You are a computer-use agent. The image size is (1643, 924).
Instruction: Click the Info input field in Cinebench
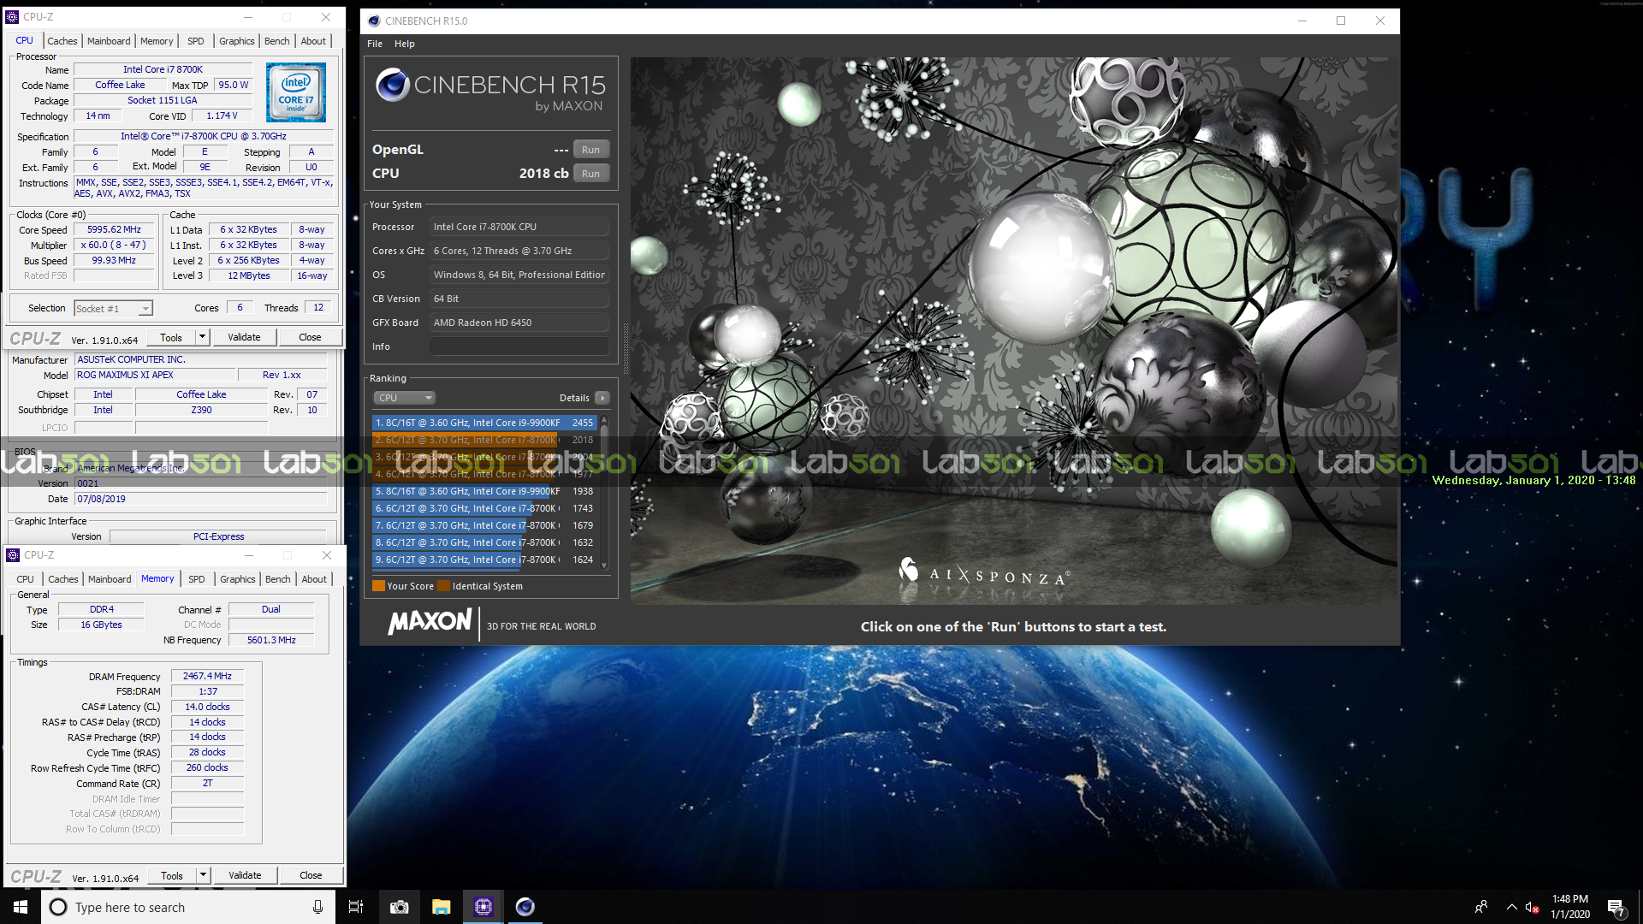(519, 346)
